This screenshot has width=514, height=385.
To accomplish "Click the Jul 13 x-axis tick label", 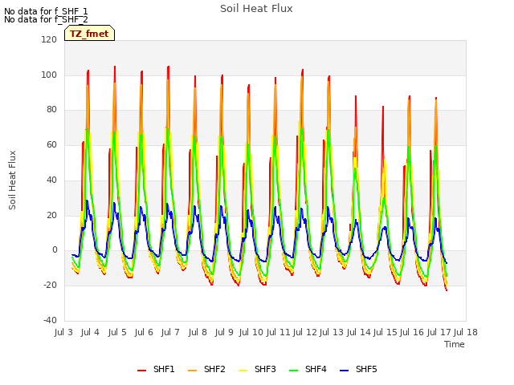I will coord(331,332).
